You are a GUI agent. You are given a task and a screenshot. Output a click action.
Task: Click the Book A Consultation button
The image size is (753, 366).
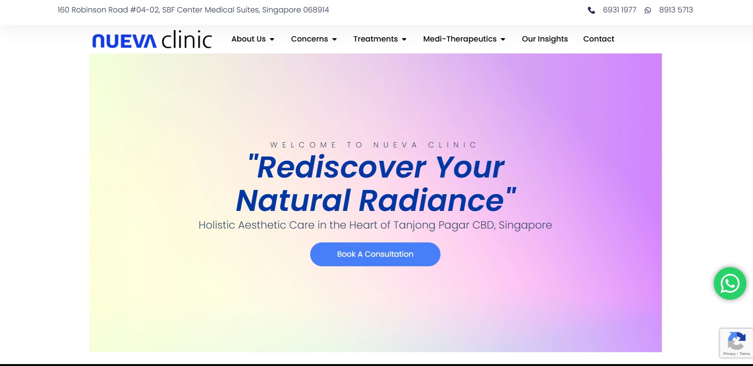(375, 254)
